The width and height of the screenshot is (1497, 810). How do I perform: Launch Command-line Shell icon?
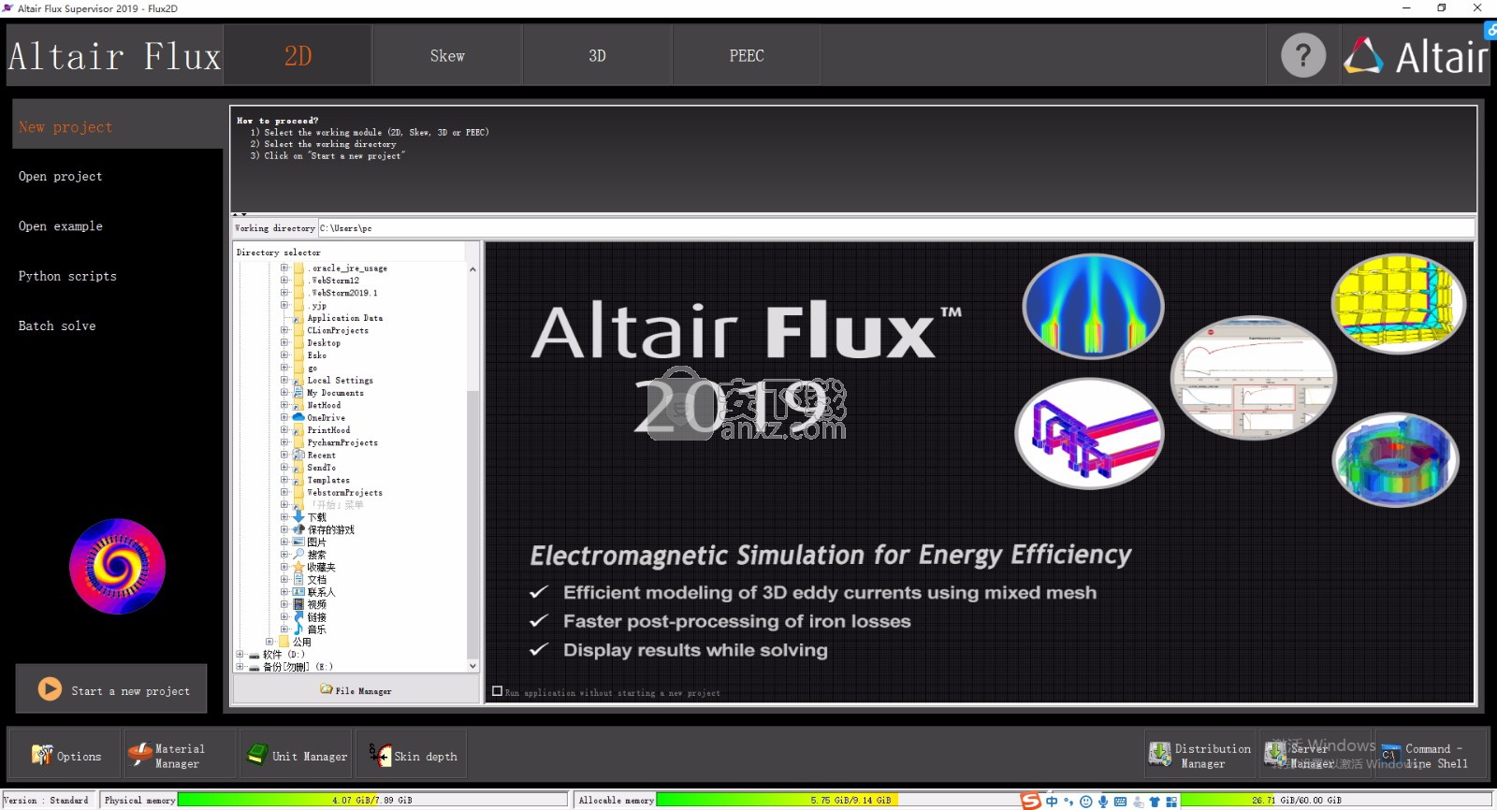pos(1390,755)
